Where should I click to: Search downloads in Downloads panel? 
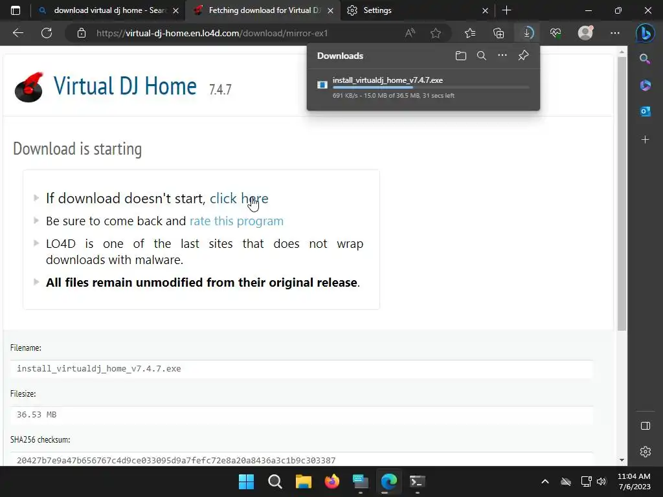[482, 56]
